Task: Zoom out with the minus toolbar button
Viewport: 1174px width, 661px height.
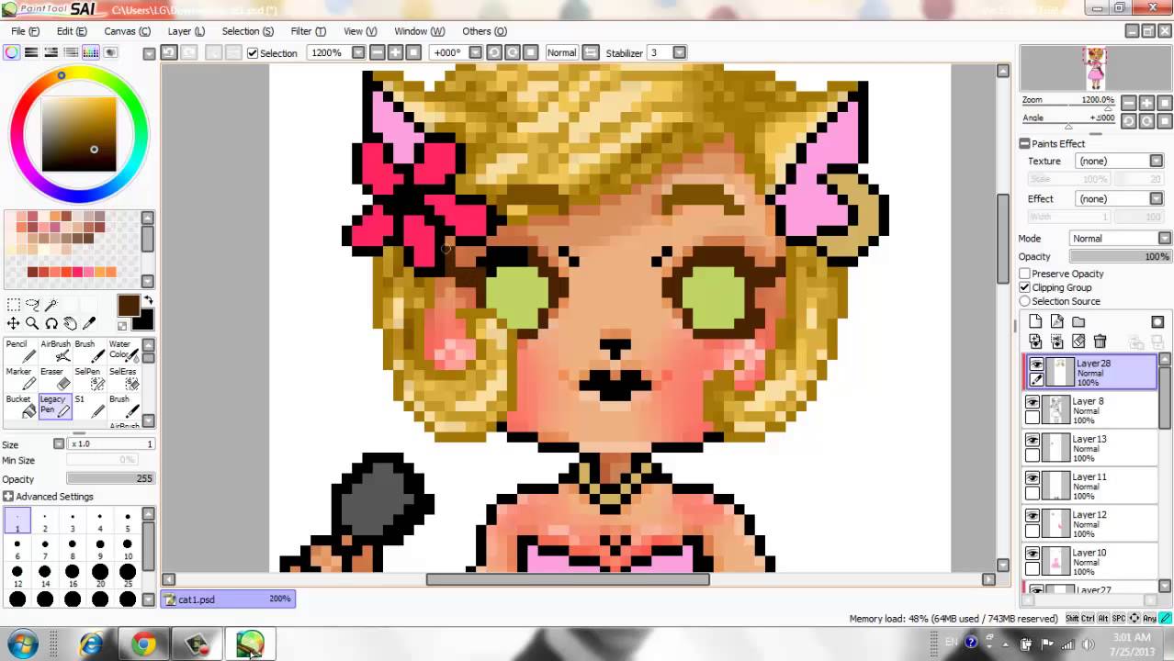Action: point(377,52)
